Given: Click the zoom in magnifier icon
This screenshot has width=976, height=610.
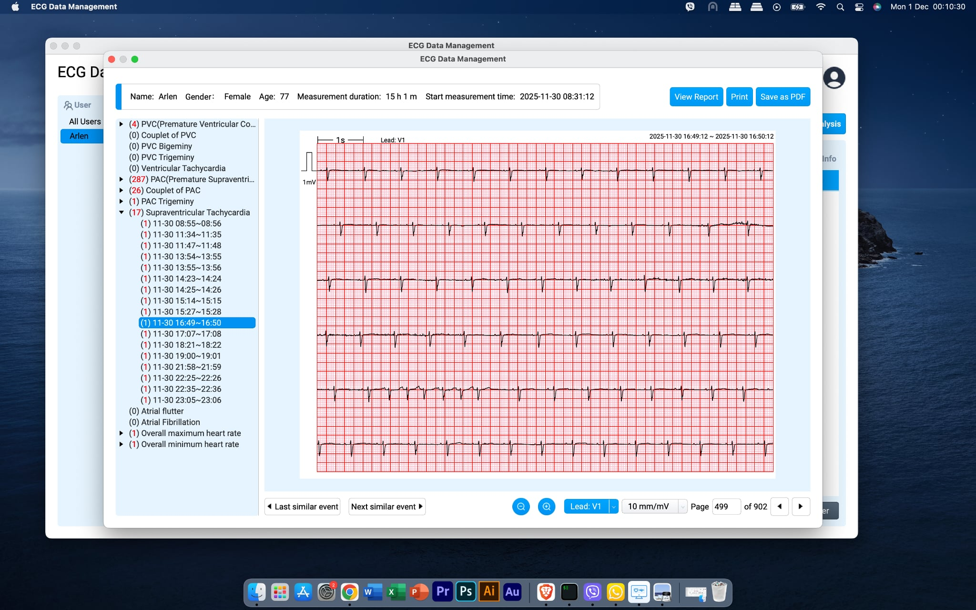Looking at the screenshot, I should pyautogui.click(x=547, y=507).
